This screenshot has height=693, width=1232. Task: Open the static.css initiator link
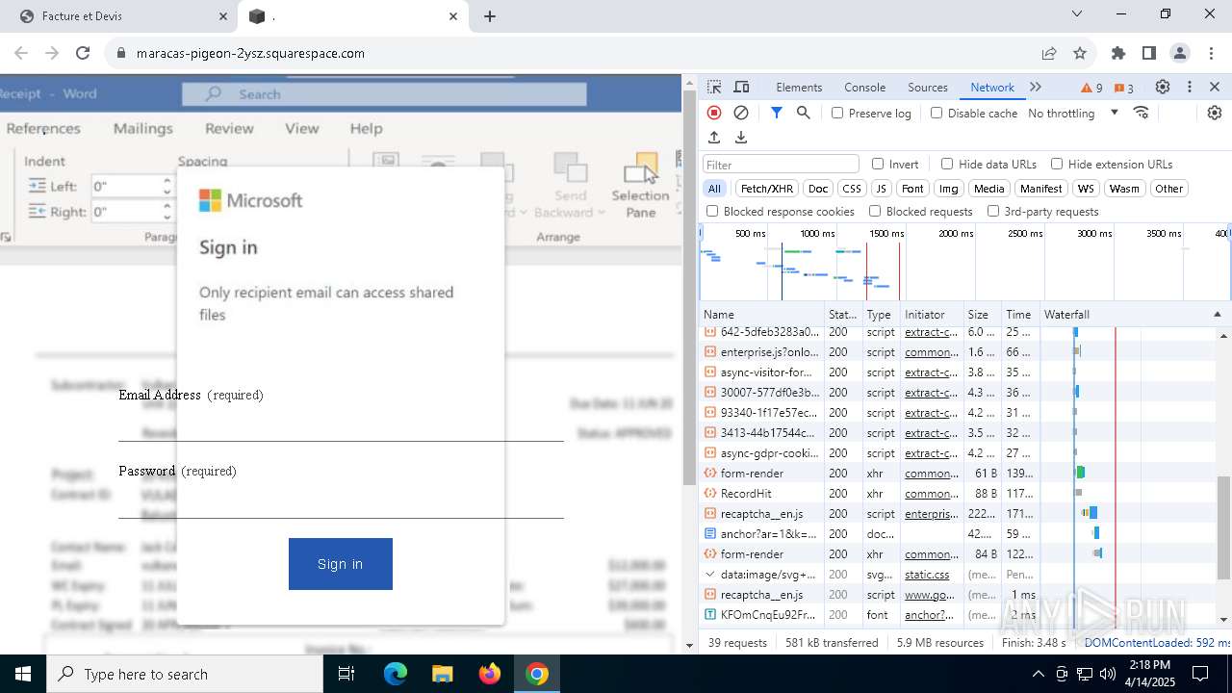(x=927, y=575)
